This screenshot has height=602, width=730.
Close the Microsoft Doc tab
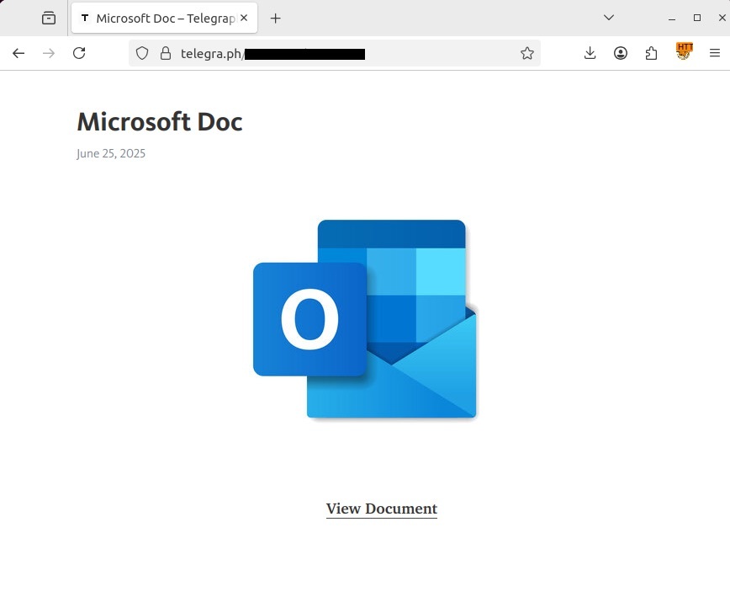[x=244, y=18]
